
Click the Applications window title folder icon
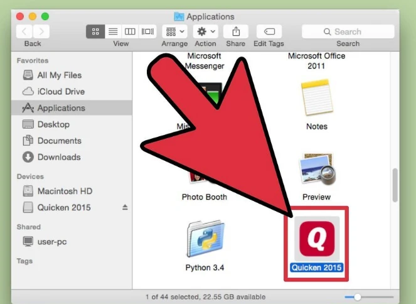179,16
